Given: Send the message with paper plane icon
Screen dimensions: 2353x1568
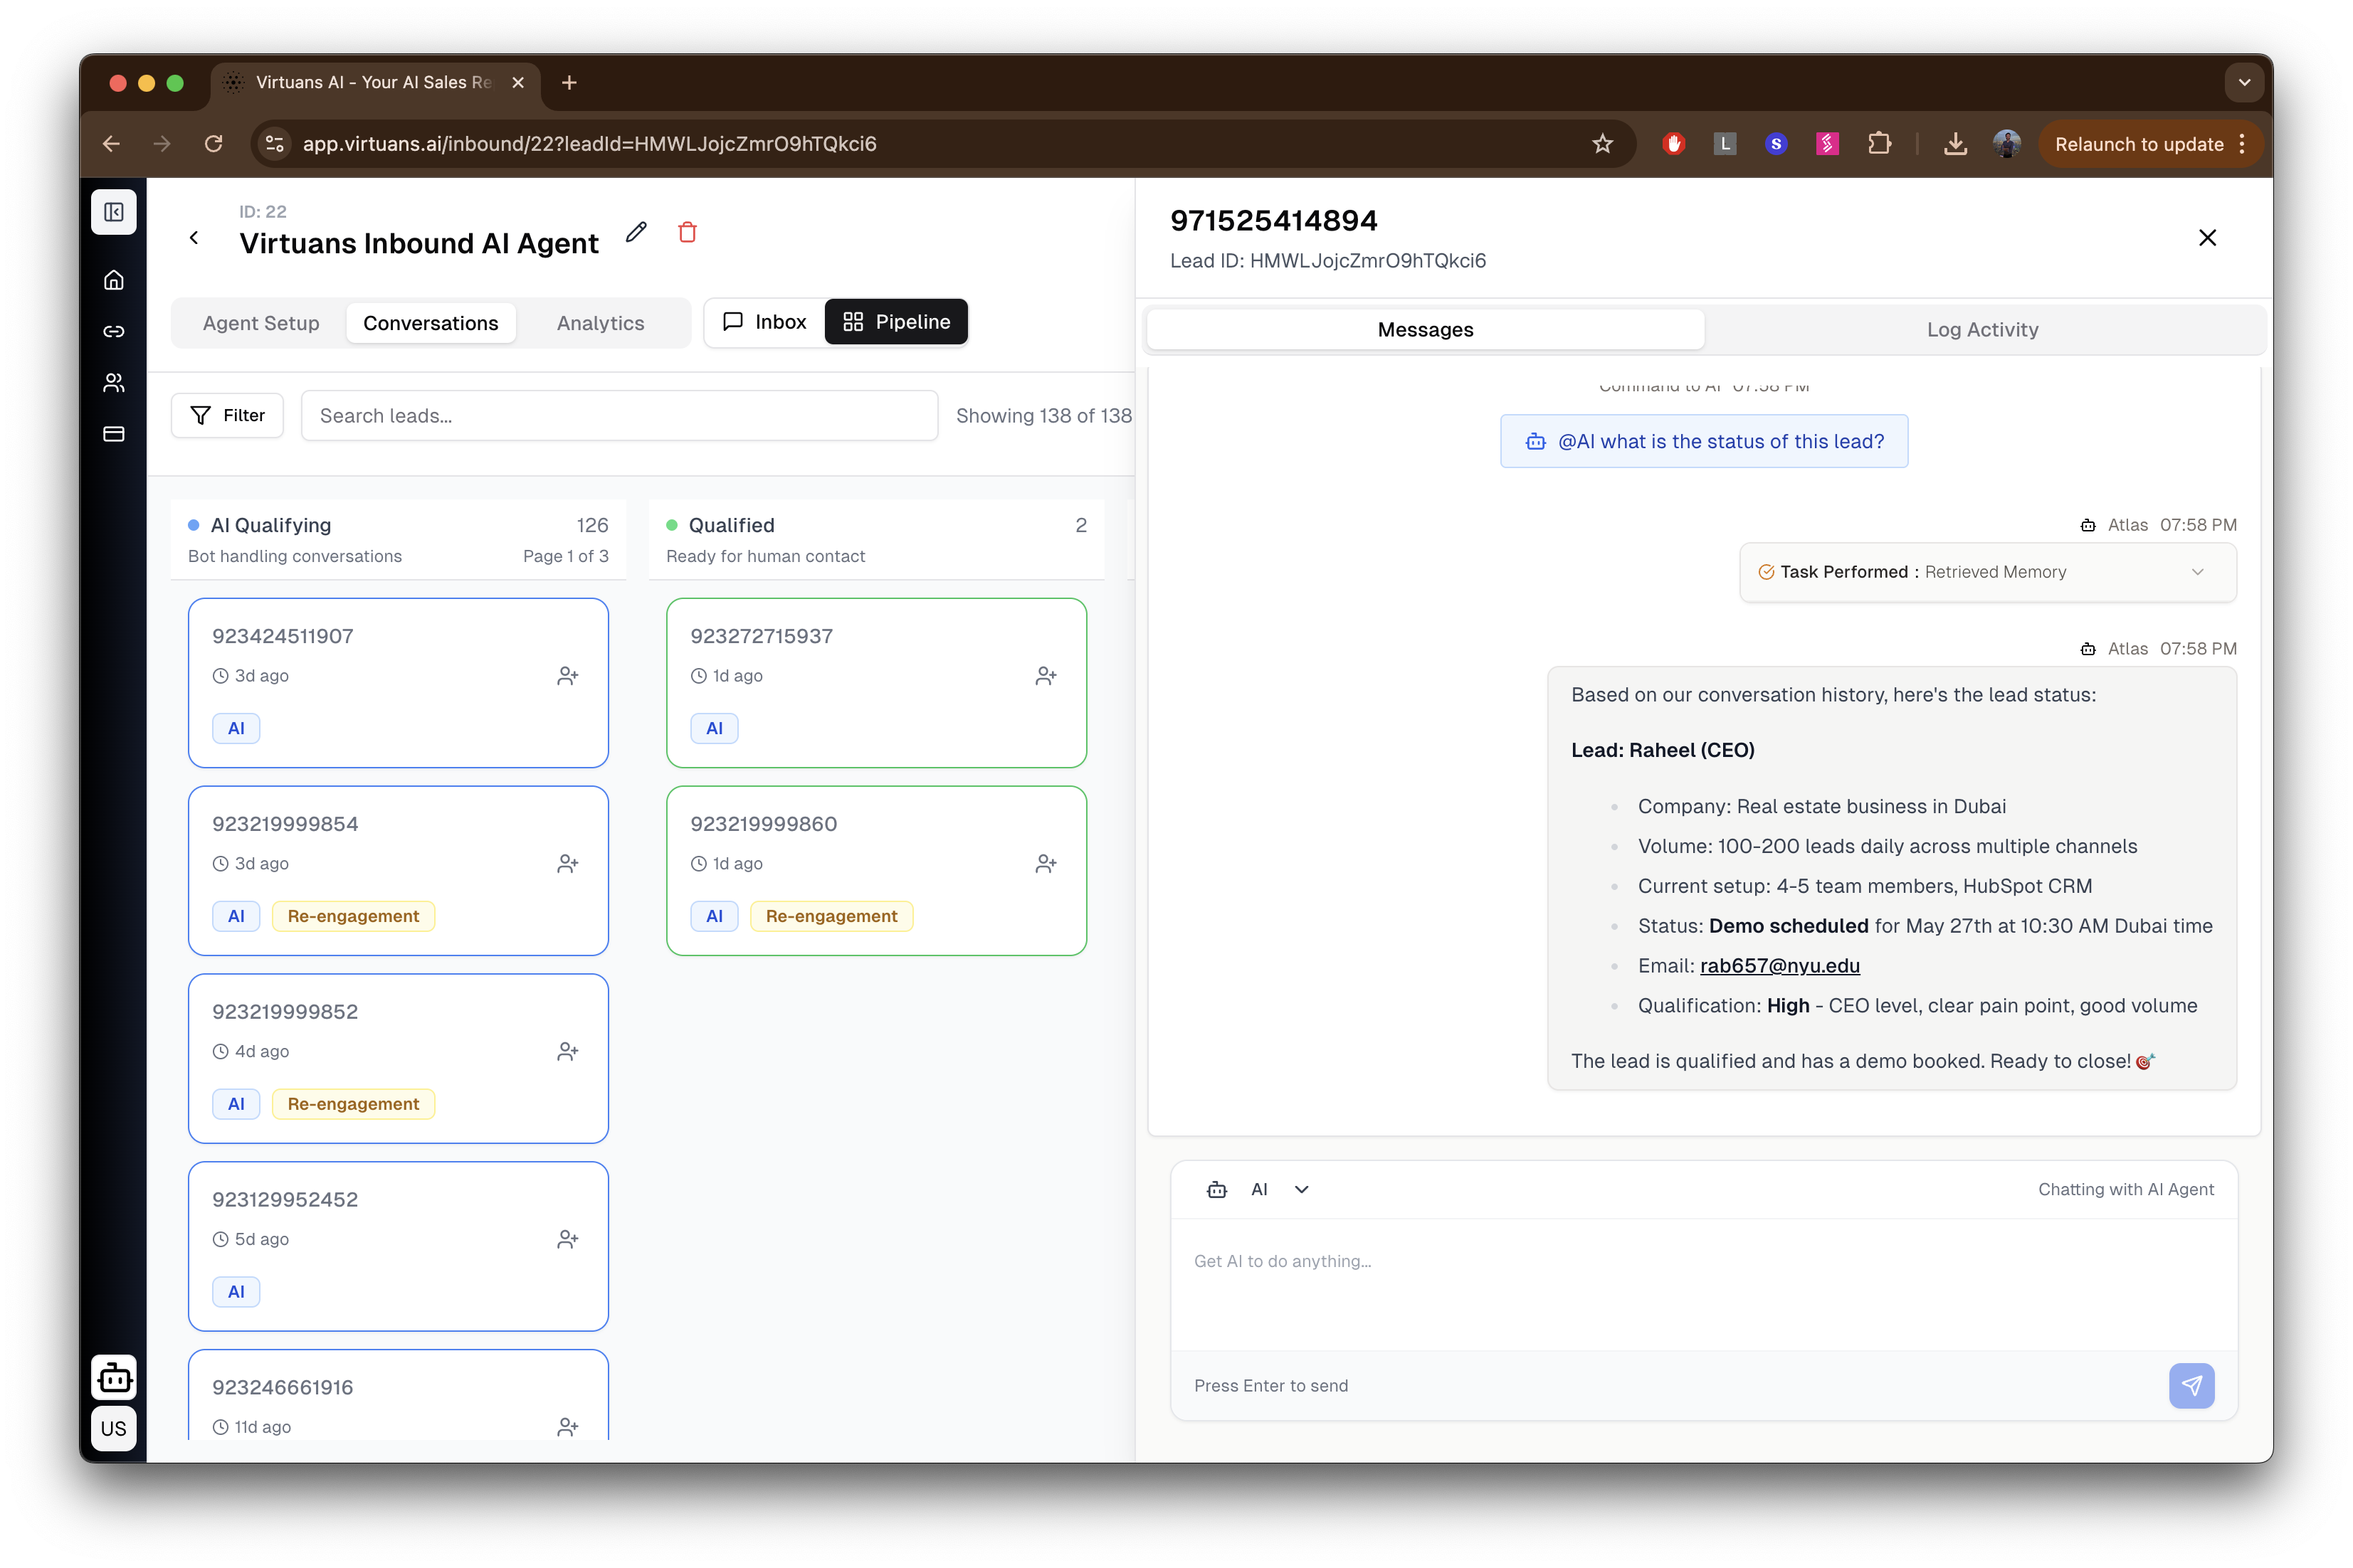Looking at the screenshot, I should click(x=2192, y=1386).
